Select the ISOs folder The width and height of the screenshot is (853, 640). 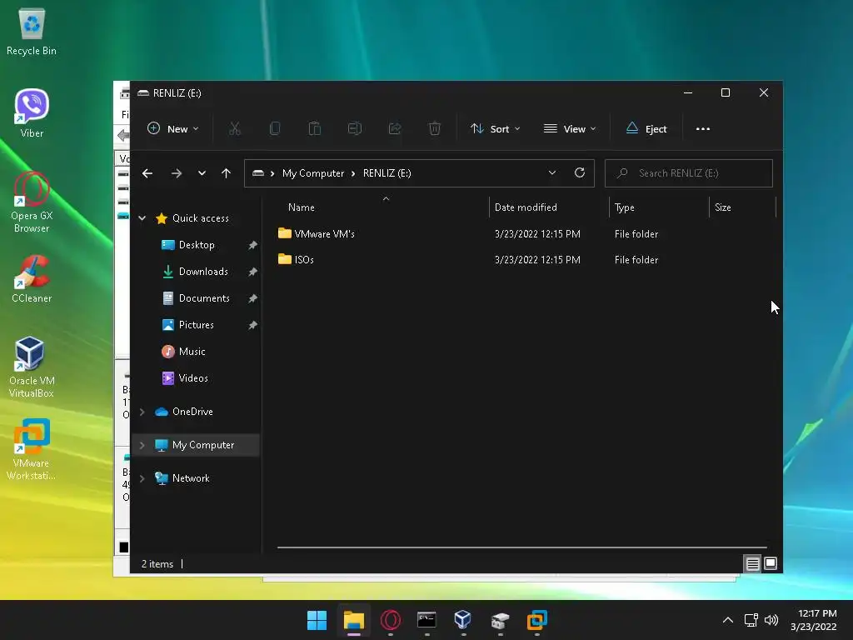(304, 260)
